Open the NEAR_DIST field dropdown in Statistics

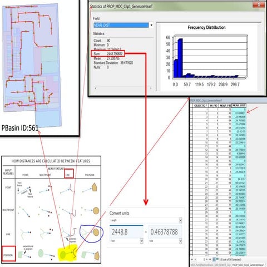(151, 25)
